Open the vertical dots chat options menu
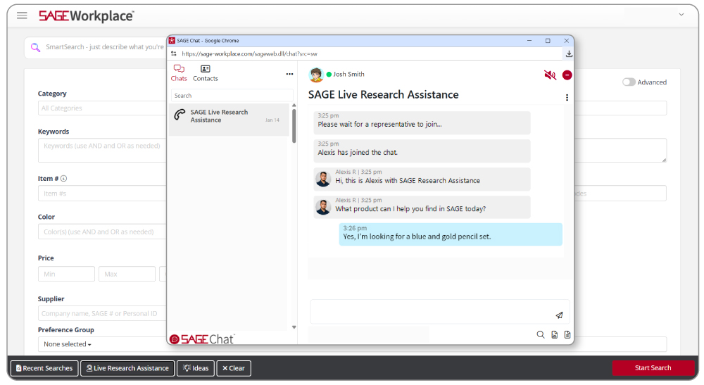 (567, 97)
